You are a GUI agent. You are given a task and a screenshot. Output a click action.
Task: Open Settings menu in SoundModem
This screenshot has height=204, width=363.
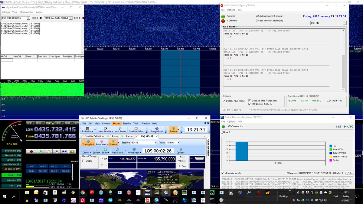click(6, 12)
